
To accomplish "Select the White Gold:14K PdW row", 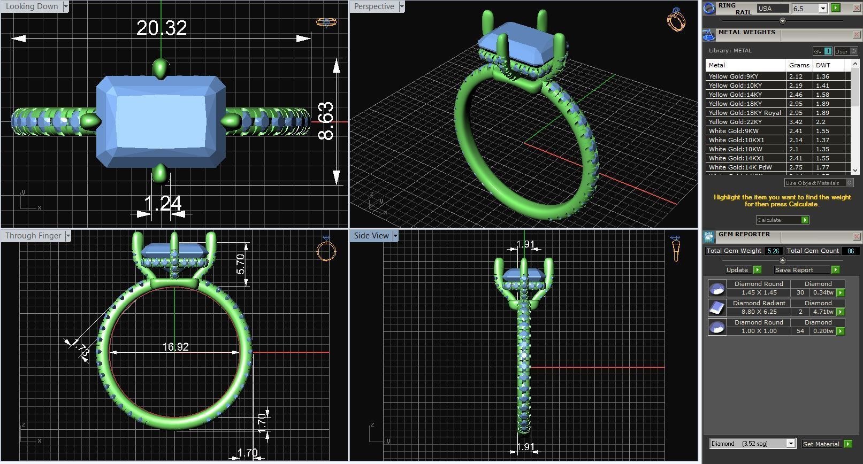I will [778, 167].
